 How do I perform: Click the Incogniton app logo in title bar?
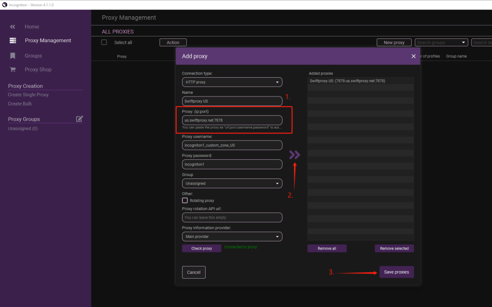pos(4,5)
